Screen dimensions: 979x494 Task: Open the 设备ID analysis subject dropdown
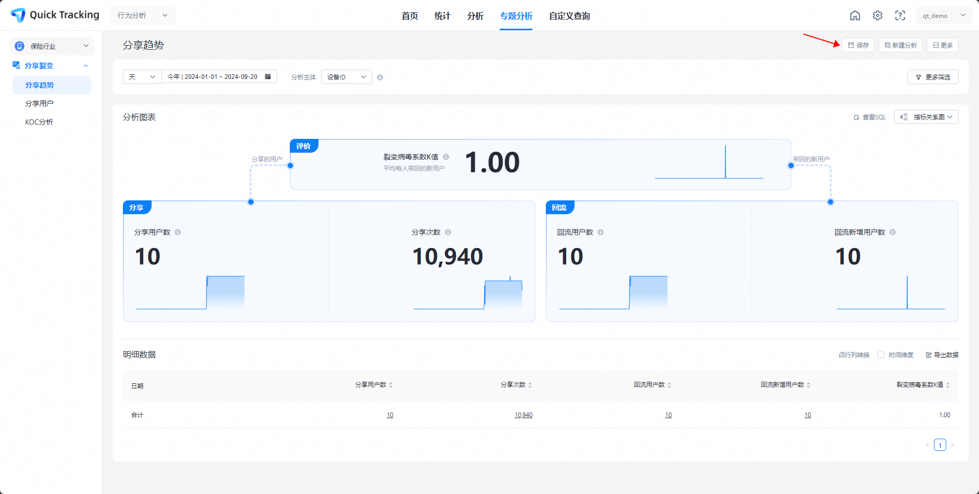tap(347, 77)
